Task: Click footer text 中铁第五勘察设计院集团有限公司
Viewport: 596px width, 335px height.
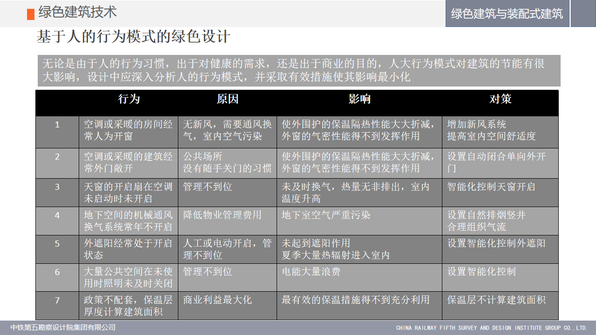Action: coord(63,328)
